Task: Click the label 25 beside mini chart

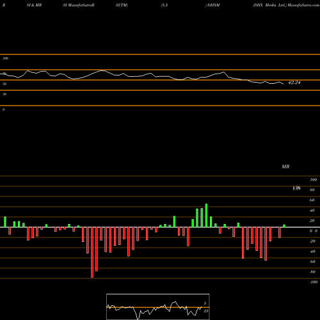Action: (206, 311)
